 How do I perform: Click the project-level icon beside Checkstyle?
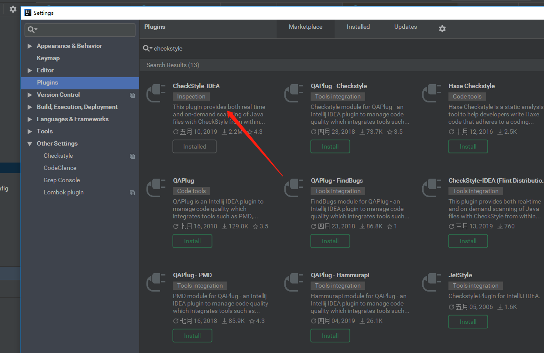[132, 156]
